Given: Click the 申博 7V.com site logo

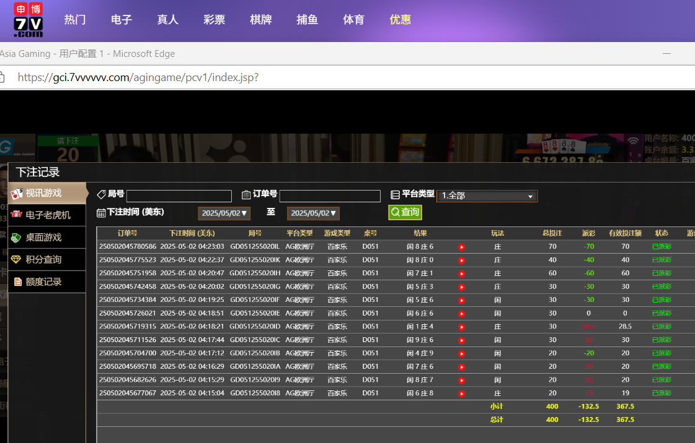Looking at the screenshot, I should pyautogui.click(x=29, y=20).
